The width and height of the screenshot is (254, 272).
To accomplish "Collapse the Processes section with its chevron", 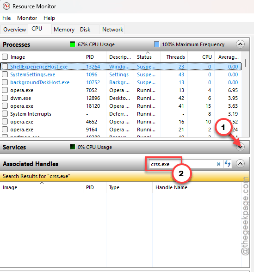I will (x=240, y=44).
